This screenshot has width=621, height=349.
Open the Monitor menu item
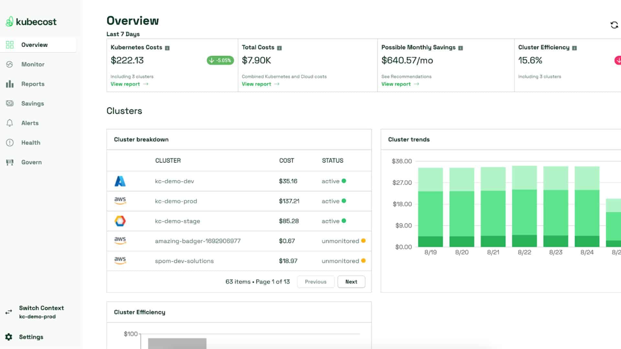pos(33,64)
